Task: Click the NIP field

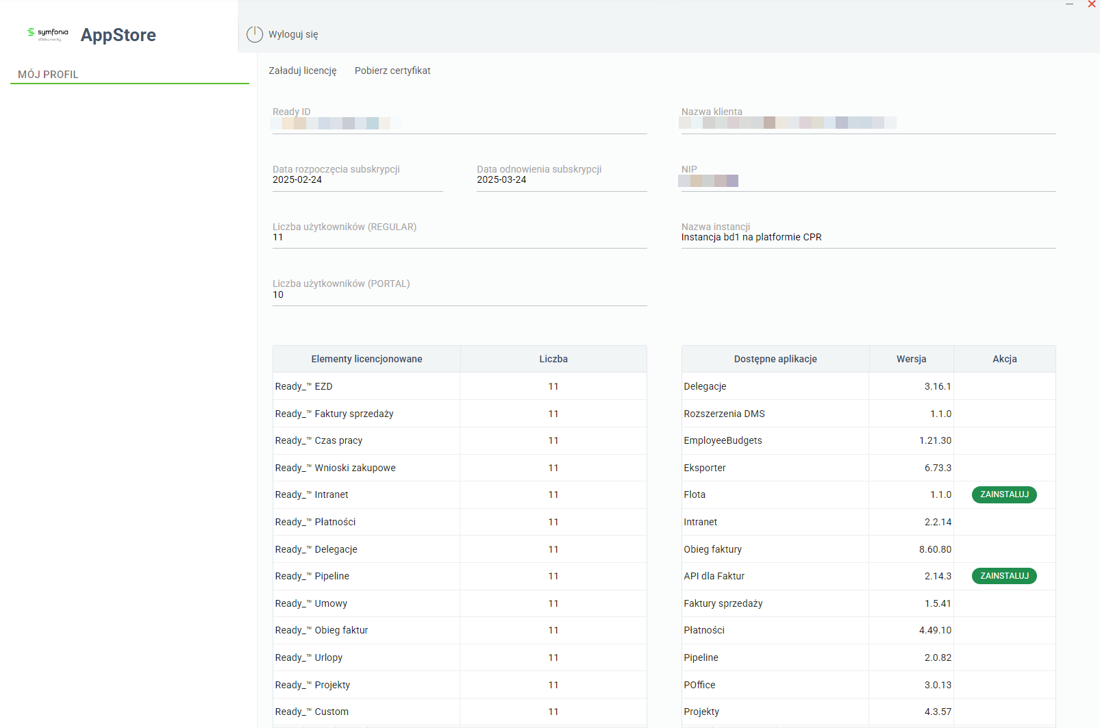Action: [x=868, y=177]
